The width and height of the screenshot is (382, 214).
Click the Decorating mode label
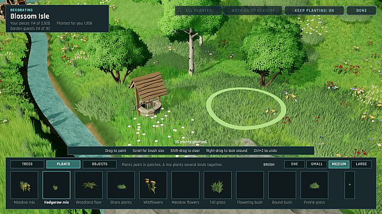(22, 10)
